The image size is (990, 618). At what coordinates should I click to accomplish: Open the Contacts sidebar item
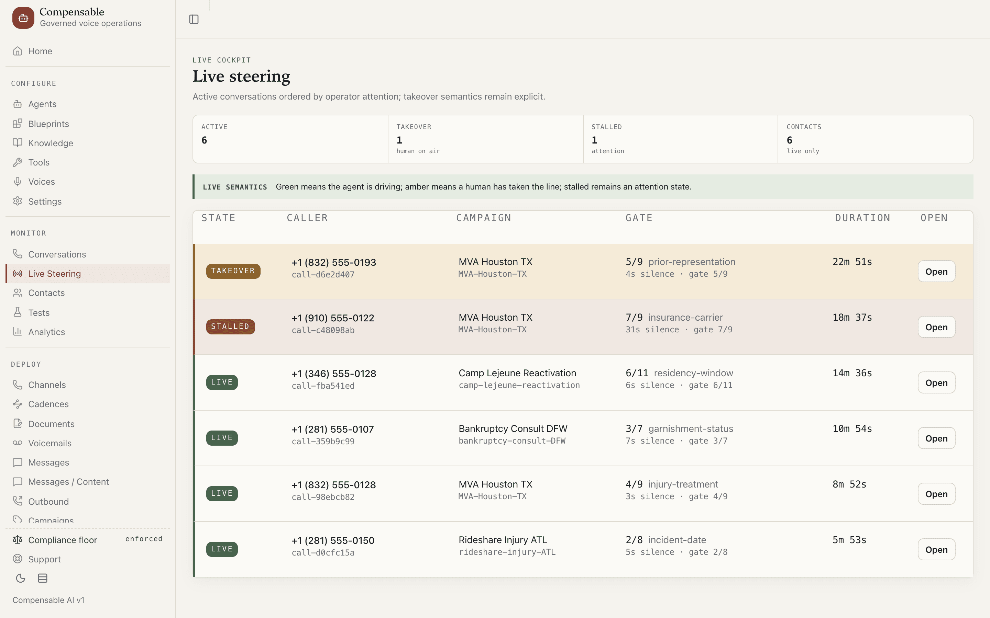[88, 293]
